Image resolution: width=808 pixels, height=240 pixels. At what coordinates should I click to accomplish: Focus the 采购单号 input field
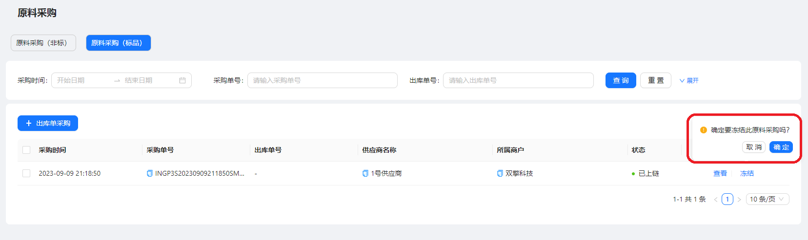(x=323, y=80)
